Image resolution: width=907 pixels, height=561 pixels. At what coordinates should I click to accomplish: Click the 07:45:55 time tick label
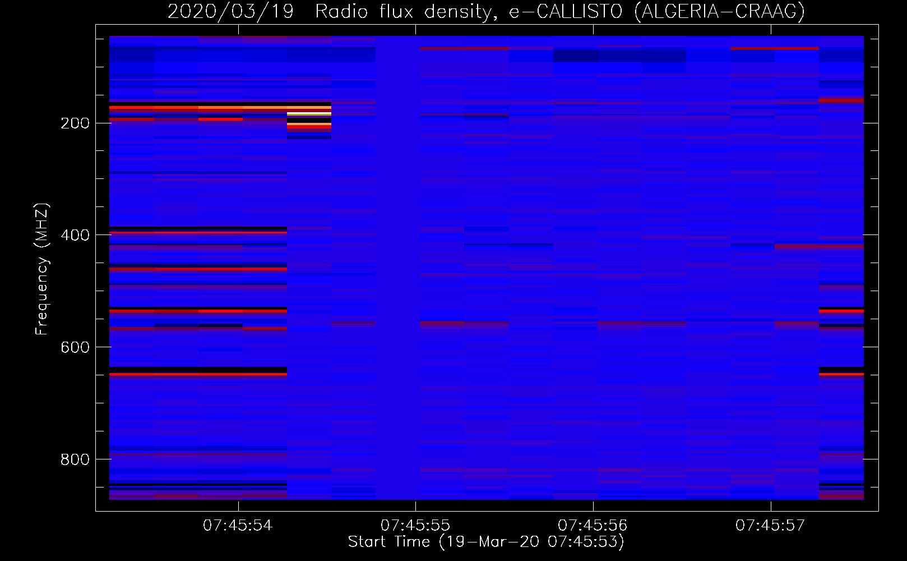click(x=415, y=526)
